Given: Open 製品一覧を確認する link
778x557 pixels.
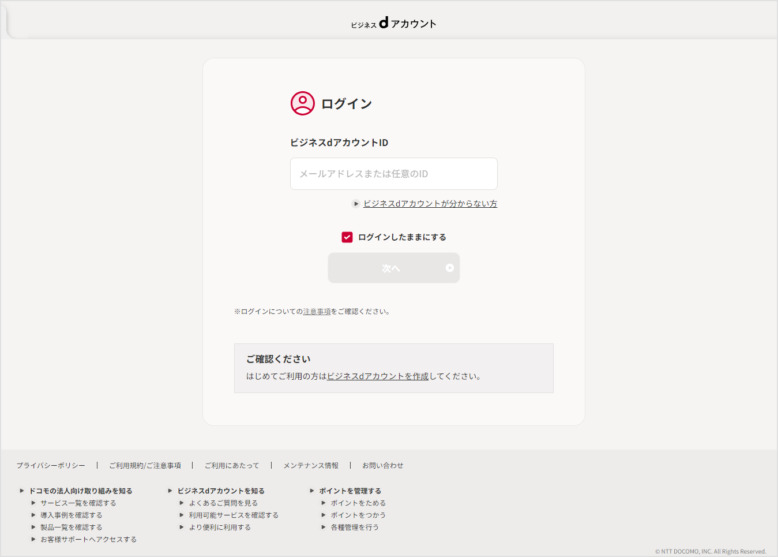Looking at the screenshot, I should tap(72, 528).
